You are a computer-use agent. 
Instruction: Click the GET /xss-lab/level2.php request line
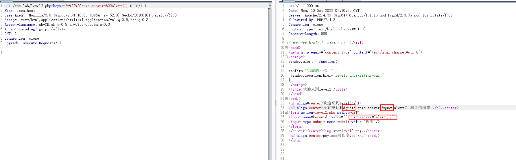[x=75, y=6]
